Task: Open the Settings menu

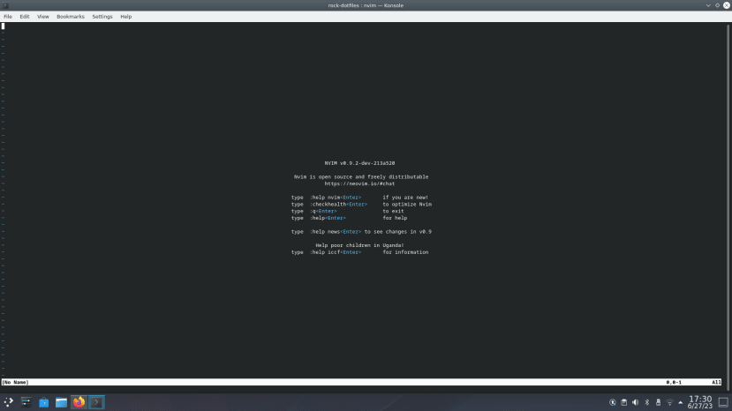Action: 102,17
